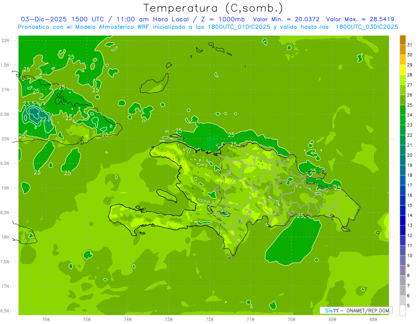Image resolution: width=419 pixels, height=324 pixels.
Task: Pick the blue swatch between 14 and 15
Action: click(403, 210)
